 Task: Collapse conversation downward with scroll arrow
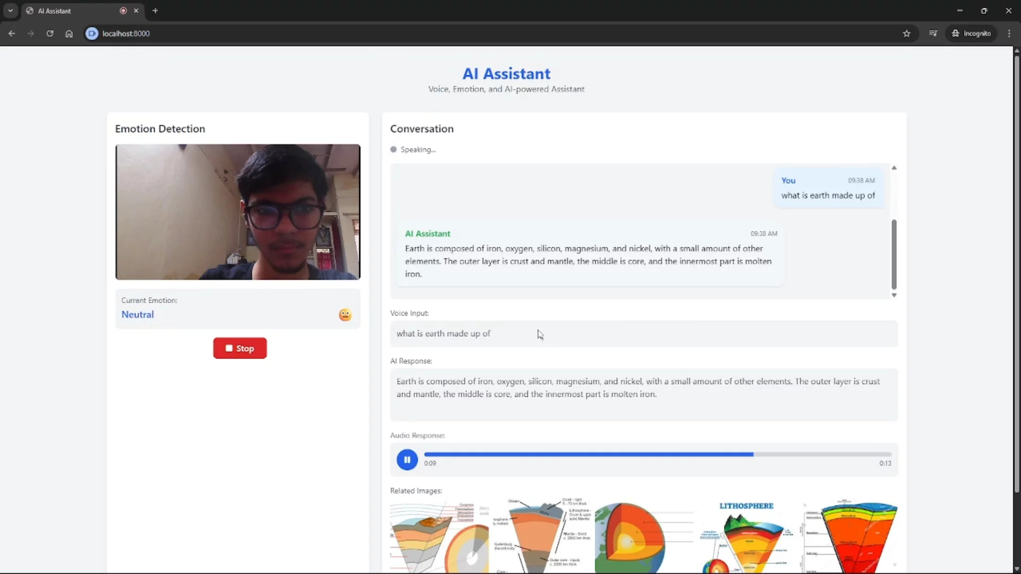(x=894, y=295)
